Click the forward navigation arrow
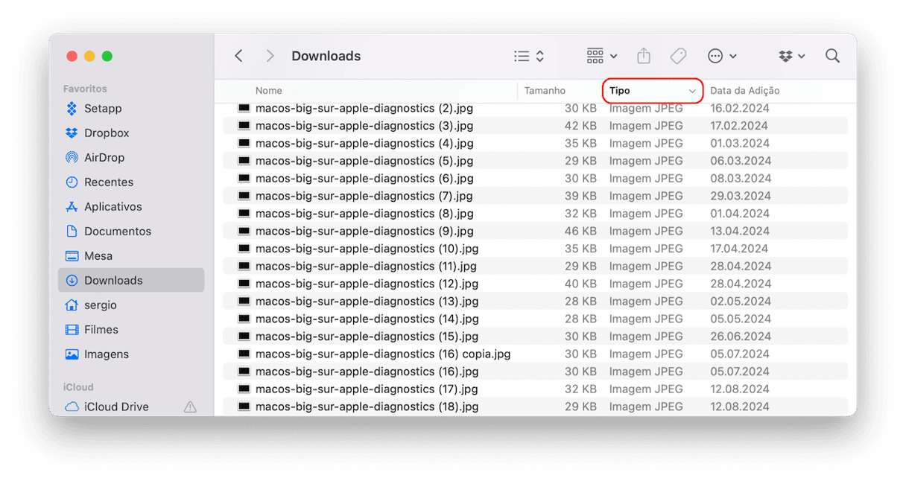The height and width of the screenshot is (481, 906). 270,56
